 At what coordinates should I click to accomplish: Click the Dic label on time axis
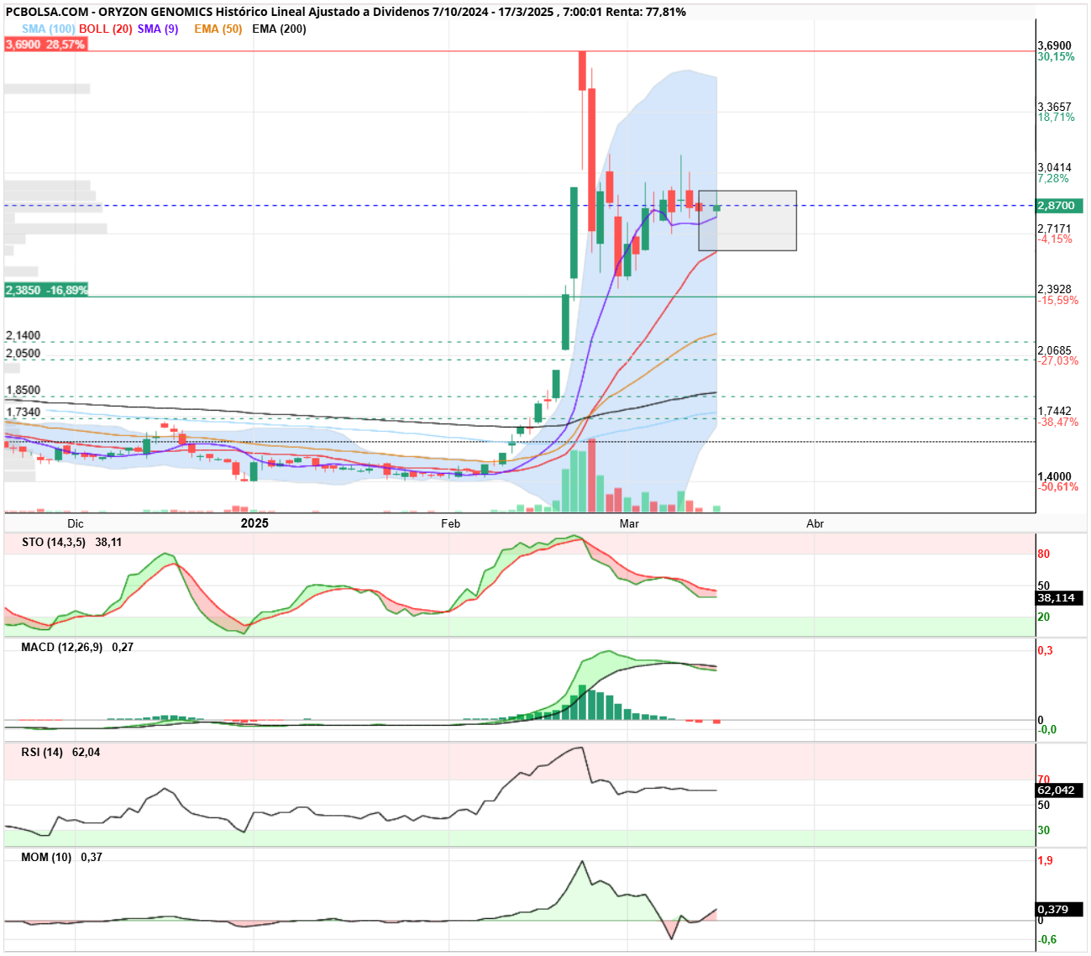pyautogui.click(x=76, y=523)
